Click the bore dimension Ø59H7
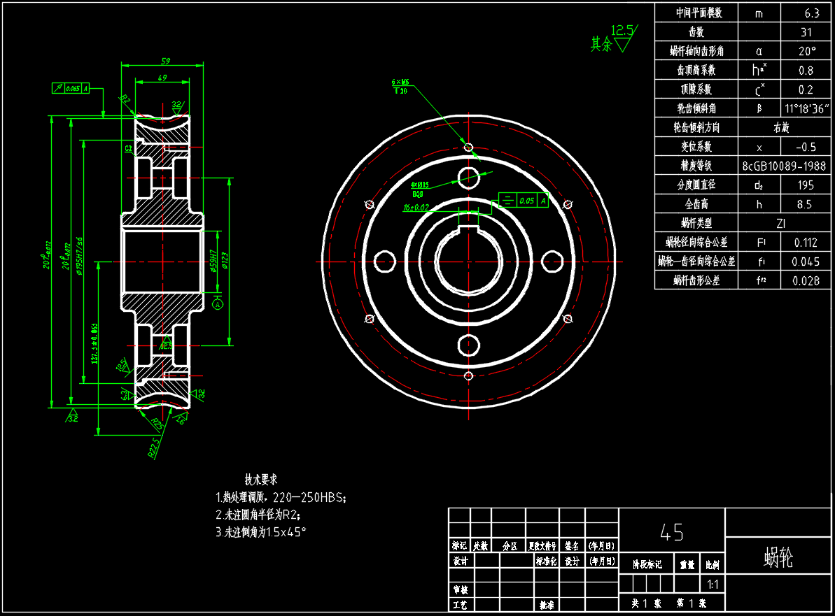 [213, 262]
